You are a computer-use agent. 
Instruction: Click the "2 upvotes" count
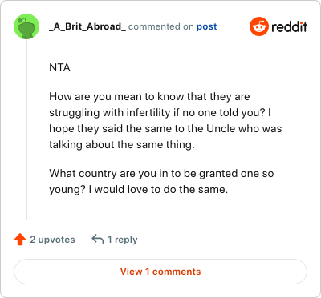52,240
